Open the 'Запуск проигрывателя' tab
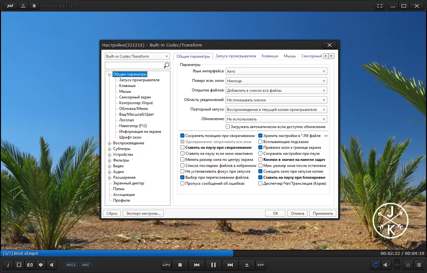Image resolution: width=427 pixels, height=273 pixels. (236, 56)
